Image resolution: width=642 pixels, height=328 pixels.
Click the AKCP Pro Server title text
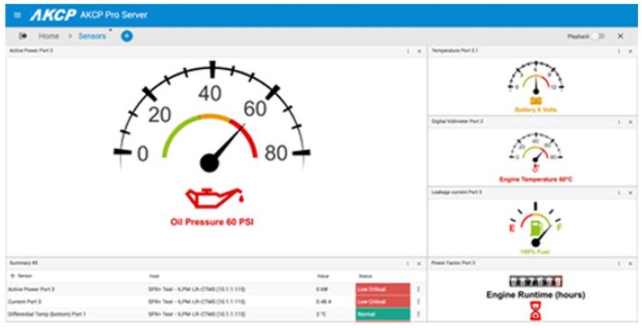point(114,15)
